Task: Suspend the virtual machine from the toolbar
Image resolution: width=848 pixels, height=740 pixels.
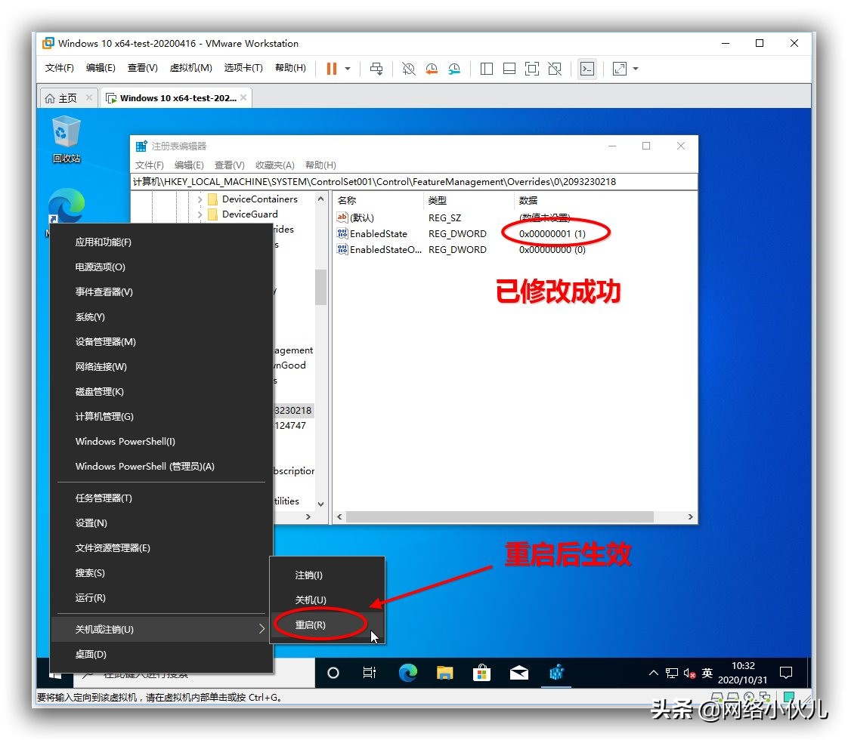Action: [x=333, y=69]
